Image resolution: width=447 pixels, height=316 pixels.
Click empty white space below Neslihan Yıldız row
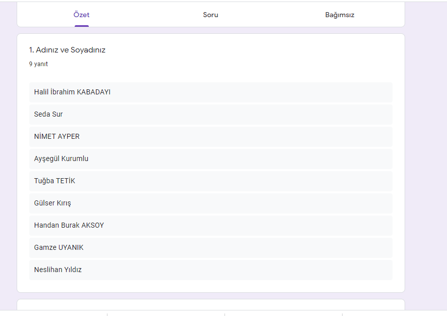coord(210,286)
